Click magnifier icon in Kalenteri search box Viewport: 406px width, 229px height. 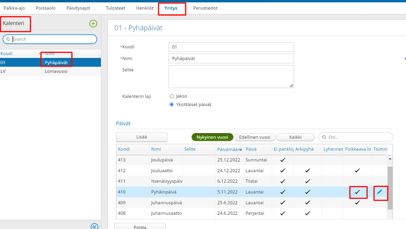point(8,39)
